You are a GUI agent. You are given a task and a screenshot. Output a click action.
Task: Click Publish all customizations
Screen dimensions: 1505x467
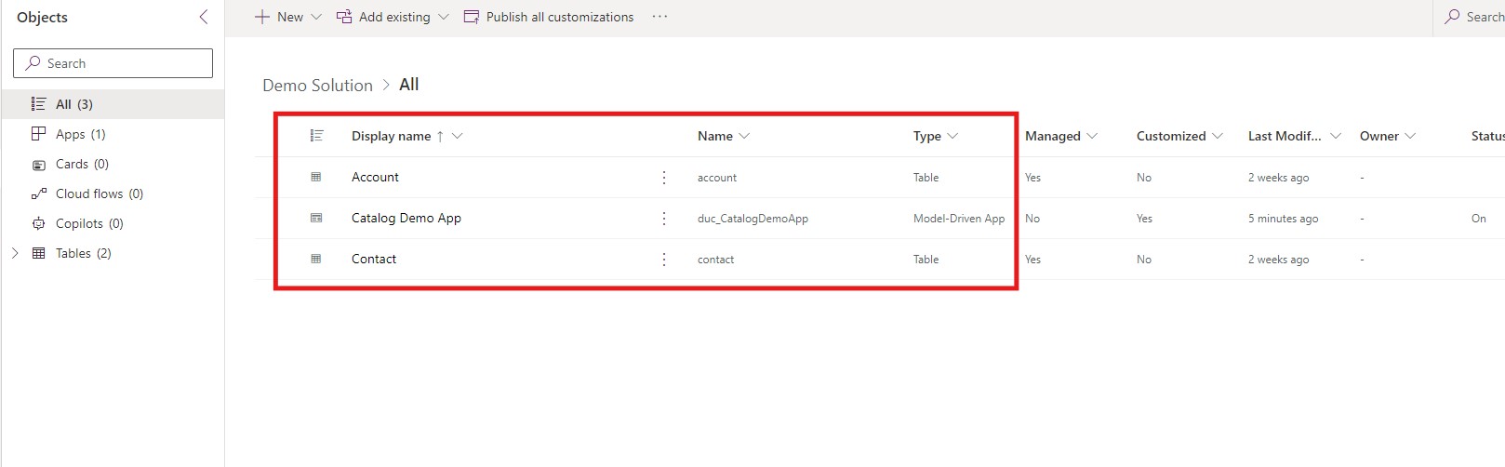click(x=549, y=17)
